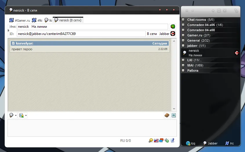Click the UK flag language icon
The image size is (245, 152).
(156, 141)
